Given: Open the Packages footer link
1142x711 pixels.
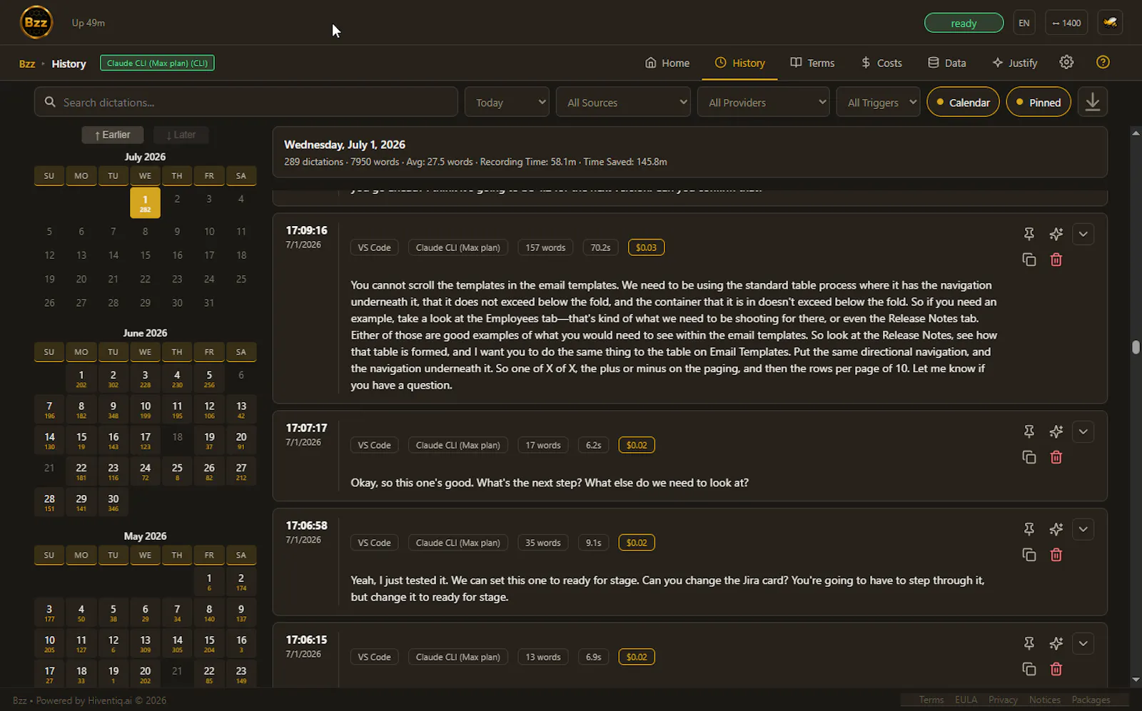Looking at the screenshot, I should pos(1091,700).
